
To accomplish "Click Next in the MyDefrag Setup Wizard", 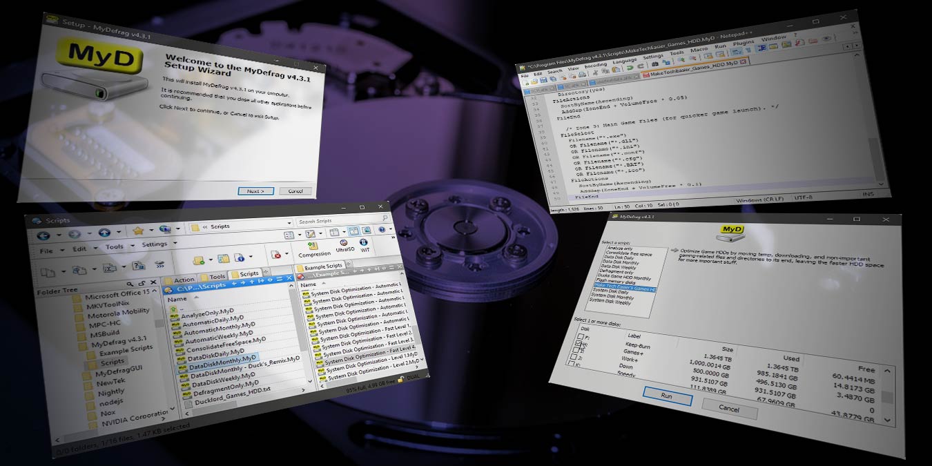I will click(255, 191).
